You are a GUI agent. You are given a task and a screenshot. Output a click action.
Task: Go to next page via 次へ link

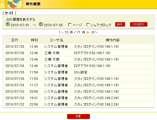point(94,32)
